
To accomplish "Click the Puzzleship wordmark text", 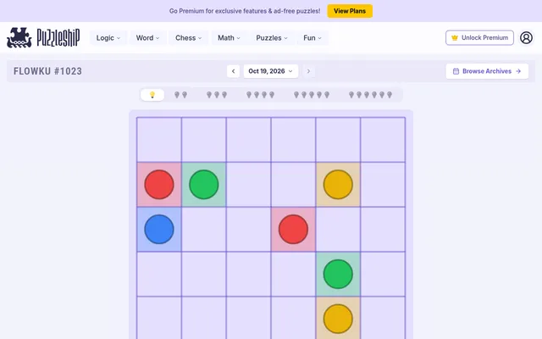I will coord(58,37).
